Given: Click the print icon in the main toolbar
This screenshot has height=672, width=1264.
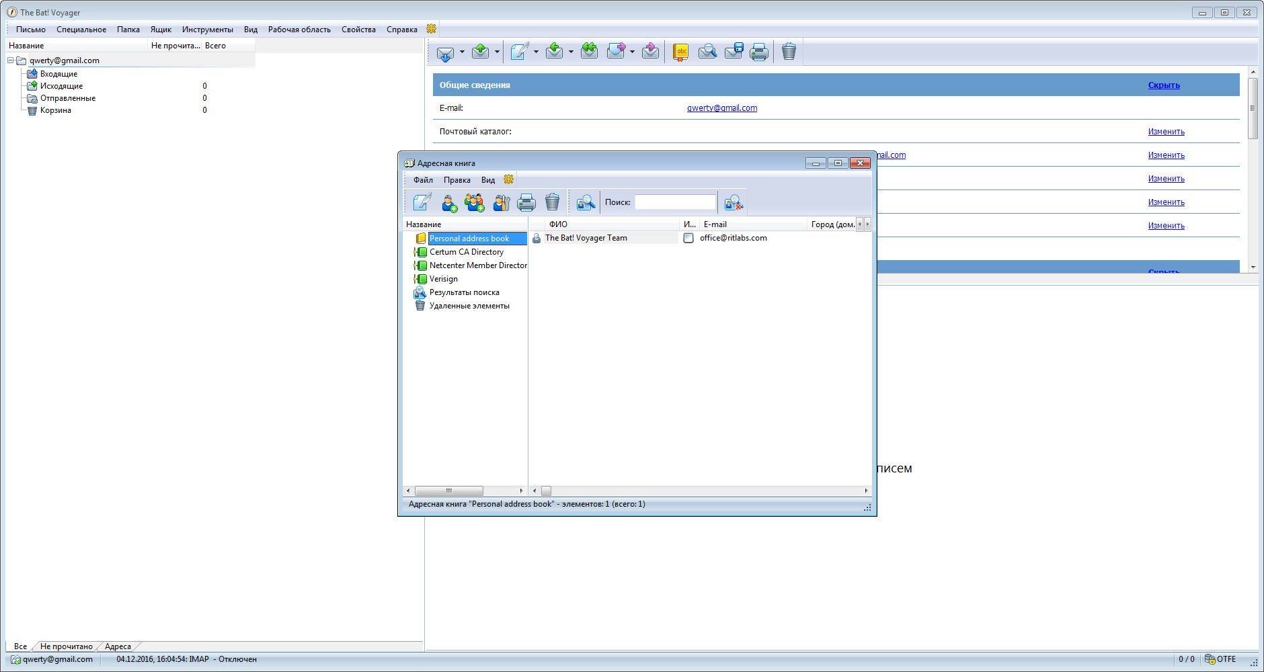Looking at the screenshot, I should (759, 52).
